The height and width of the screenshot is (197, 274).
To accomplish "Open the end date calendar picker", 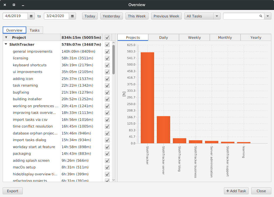I will point(72,16).
